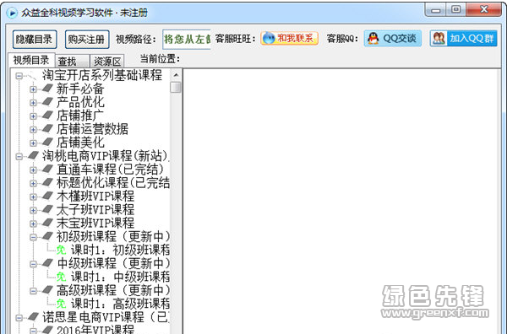Select the 新手必备 tree item
This screenshot has height=334, width=507.
pyautogui.click(x=80, y=89)
